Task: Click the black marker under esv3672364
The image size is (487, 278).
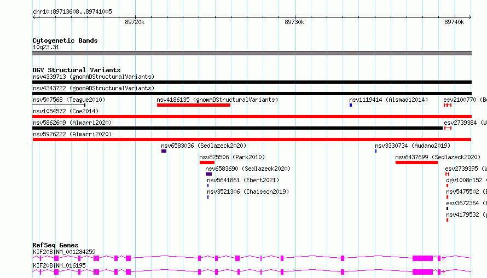Action: click(447, 208)
